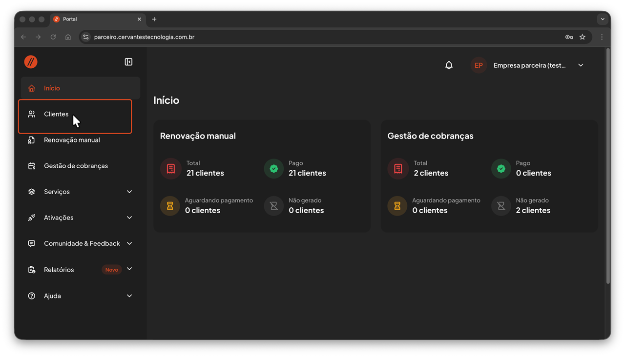
Task: Click the orange Cervantes logo
Action: 31,62
